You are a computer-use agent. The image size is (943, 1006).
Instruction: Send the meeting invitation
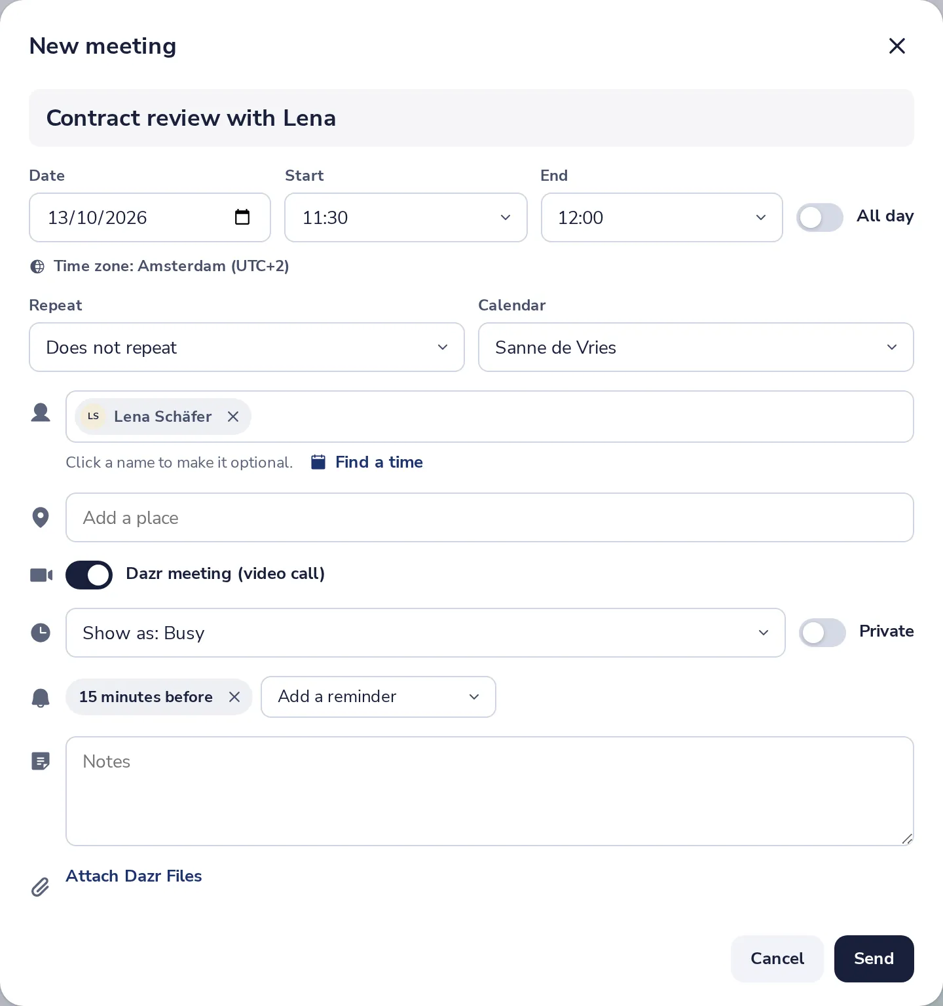(874, 959)
